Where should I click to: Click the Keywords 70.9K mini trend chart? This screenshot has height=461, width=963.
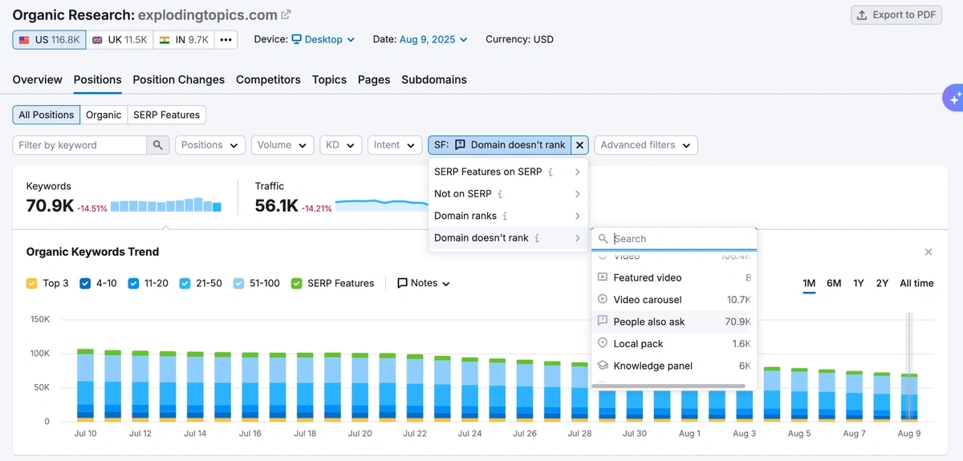pyautogui.click(x=166, y=205)
